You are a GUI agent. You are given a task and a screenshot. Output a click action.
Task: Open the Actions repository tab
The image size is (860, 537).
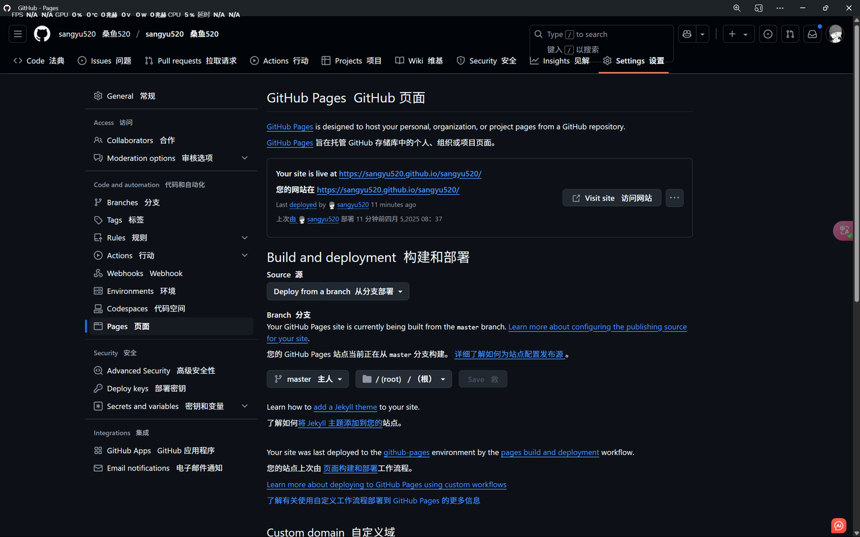279,60
